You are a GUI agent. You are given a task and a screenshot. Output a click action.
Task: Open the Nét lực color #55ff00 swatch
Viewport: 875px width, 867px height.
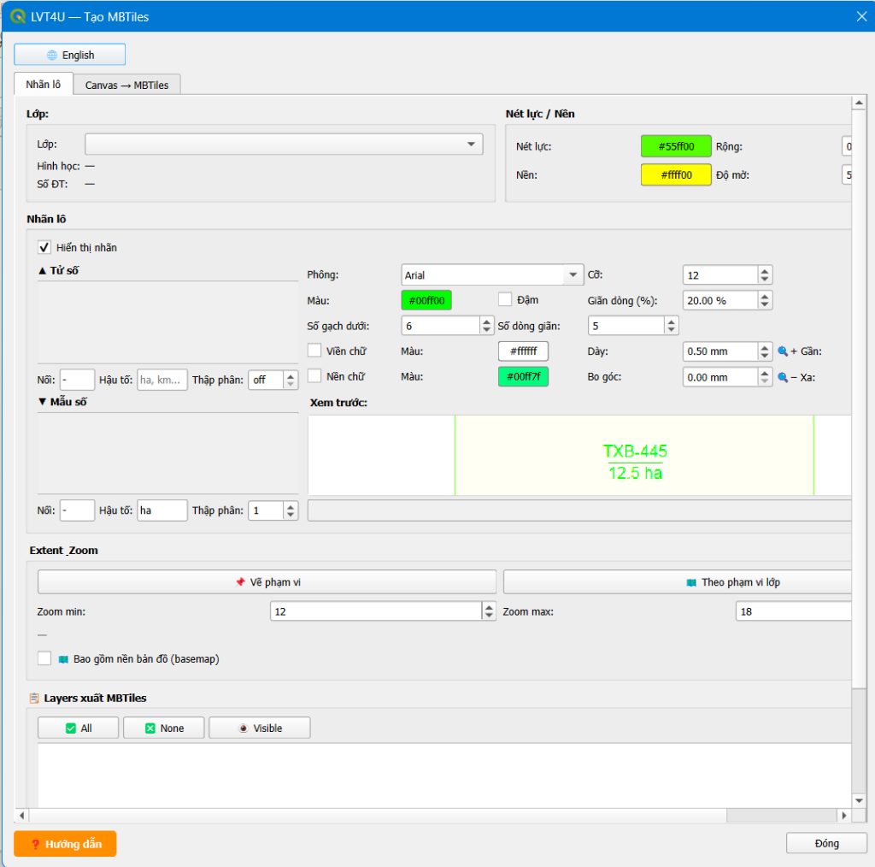point(677,146)
